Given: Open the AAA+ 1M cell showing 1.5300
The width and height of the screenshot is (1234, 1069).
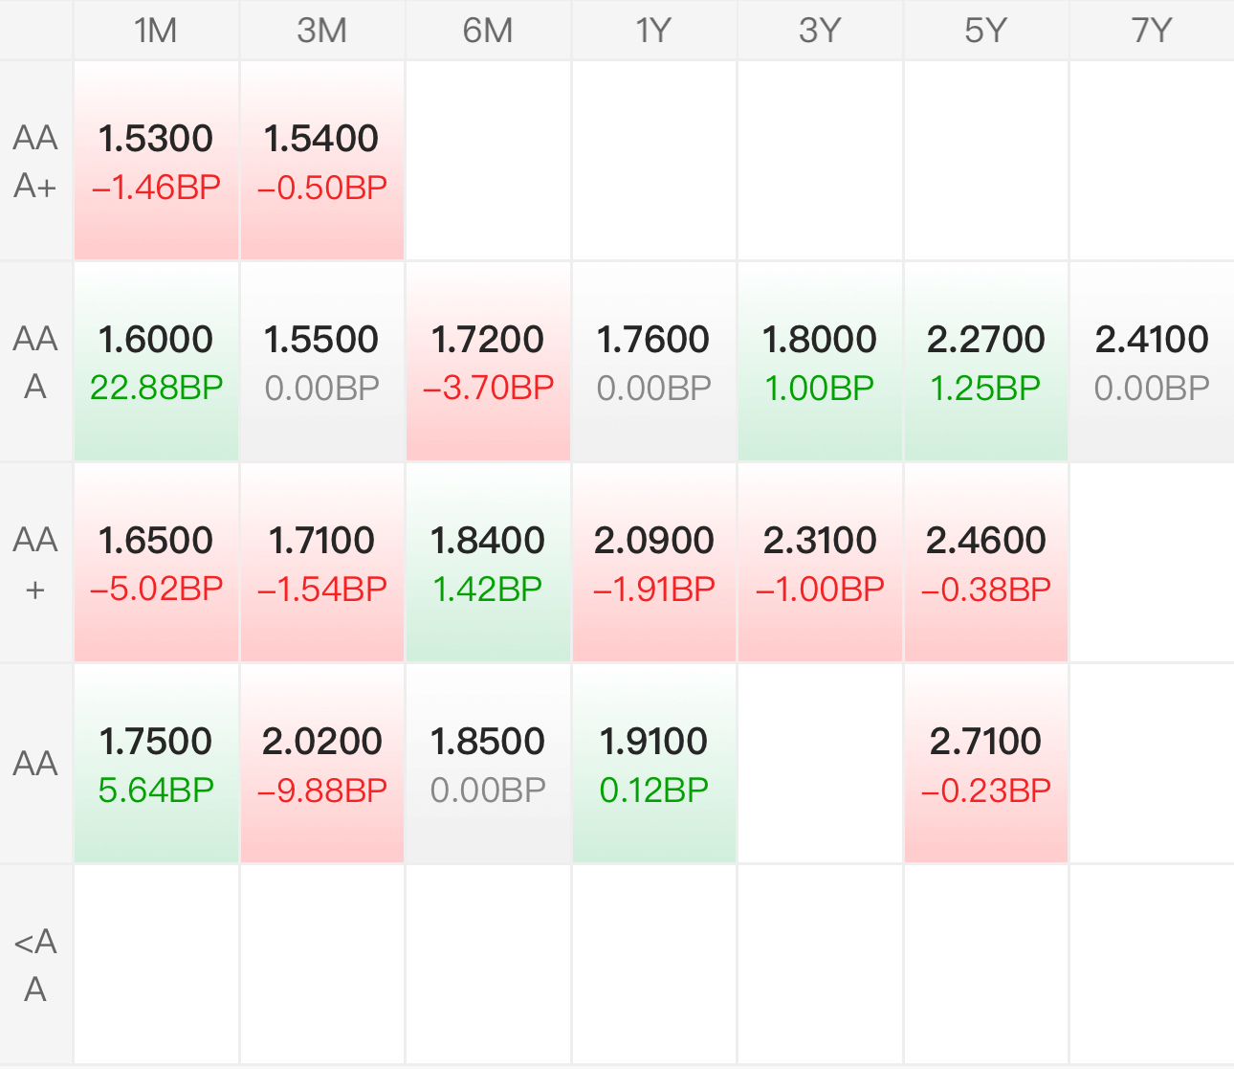Looking at the screenshot, I should [156, 161].
